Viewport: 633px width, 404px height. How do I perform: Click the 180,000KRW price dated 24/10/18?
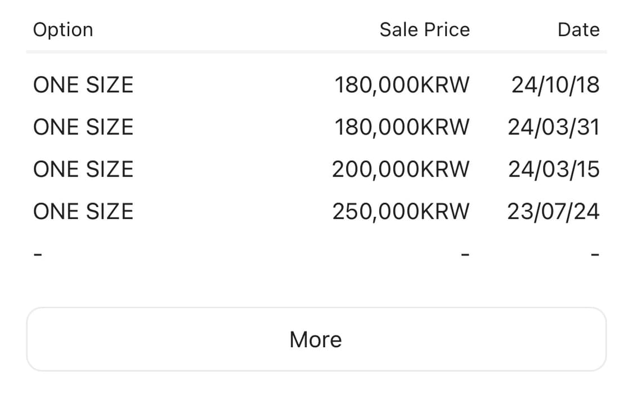[402, 85]
